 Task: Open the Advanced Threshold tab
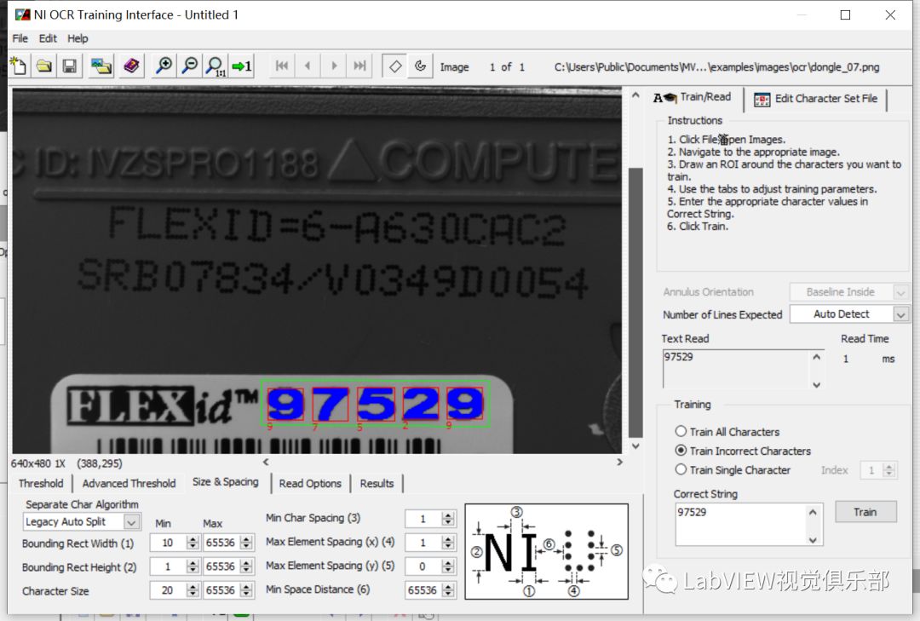pos(129,483)
